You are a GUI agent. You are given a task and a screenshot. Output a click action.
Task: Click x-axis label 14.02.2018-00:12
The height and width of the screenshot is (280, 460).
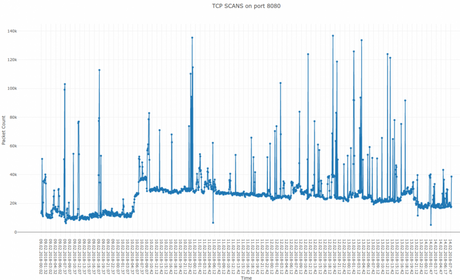click(x=427, y=257)
